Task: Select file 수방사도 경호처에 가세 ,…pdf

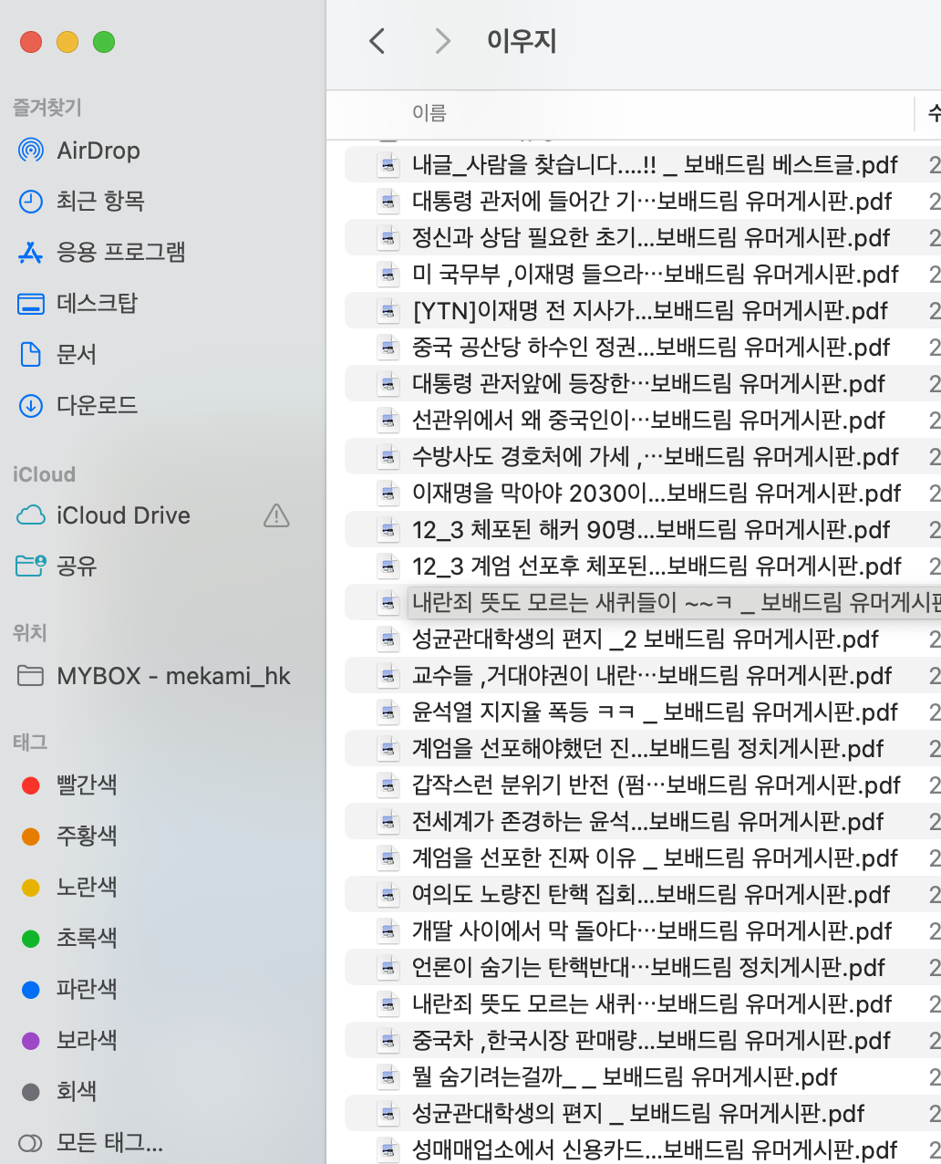Action: (656, 457)
